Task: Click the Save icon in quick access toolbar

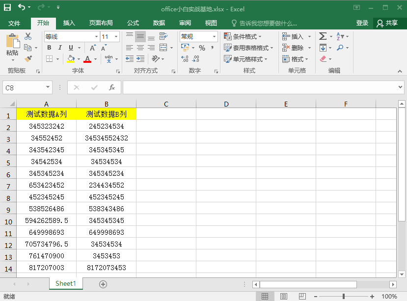Action: pos(7,7)
